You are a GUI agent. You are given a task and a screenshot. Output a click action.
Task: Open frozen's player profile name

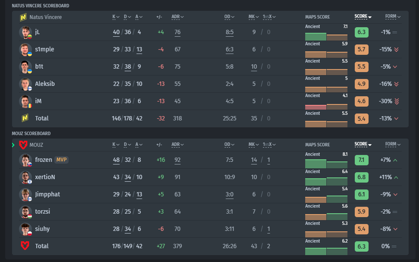(x=44, y=160)
